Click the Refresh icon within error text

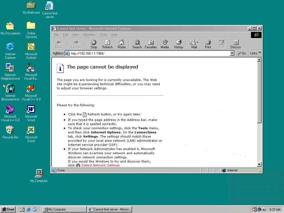85,115
